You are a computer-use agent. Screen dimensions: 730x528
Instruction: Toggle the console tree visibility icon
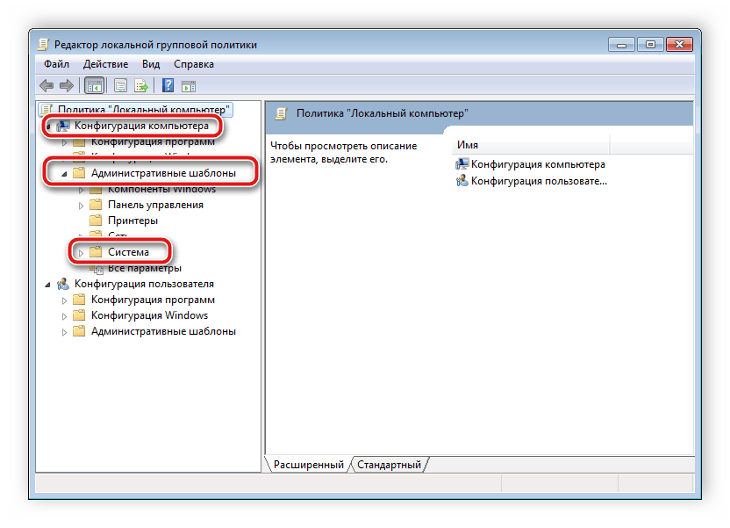coord(94,85)
